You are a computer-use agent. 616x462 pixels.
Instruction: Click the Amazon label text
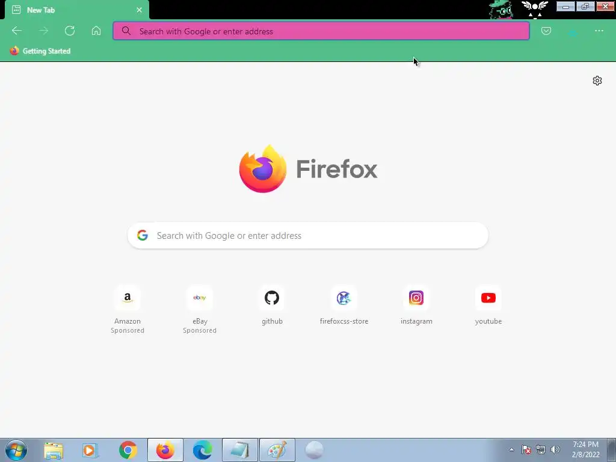click(x=128, y=321)
